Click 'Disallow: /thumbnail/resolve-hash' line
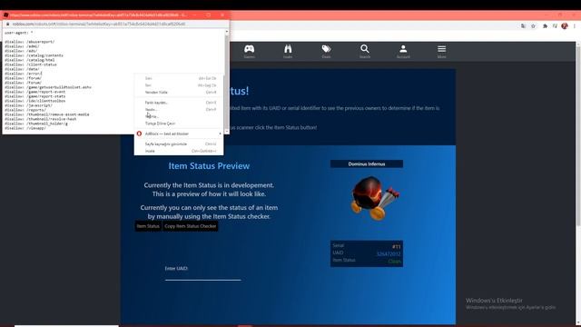Screen dimensions: 581x327 pos(40,119)
